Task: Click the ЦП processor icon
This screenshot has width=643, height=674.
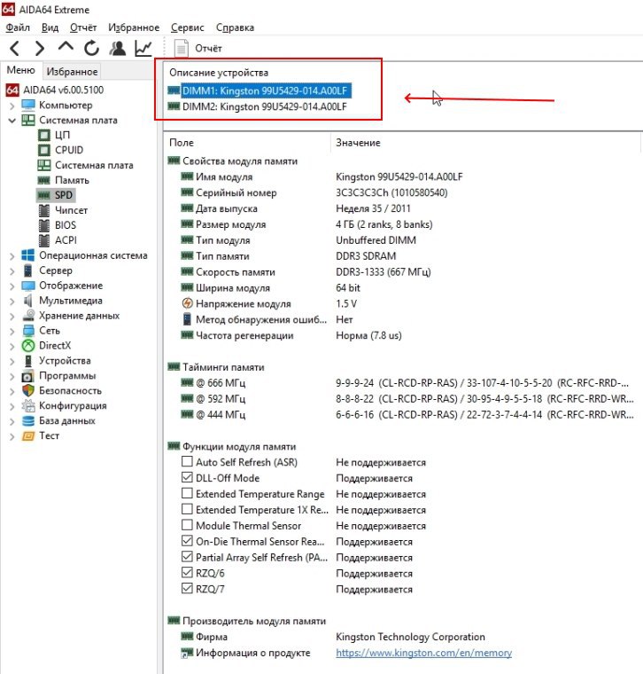Action: point(43,135)
